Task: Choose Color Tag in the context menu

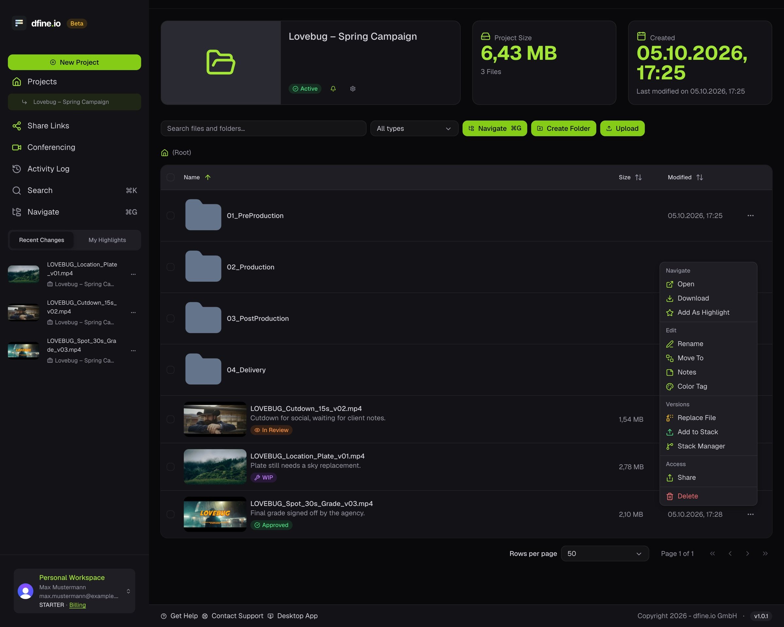Action: (708, 386)
